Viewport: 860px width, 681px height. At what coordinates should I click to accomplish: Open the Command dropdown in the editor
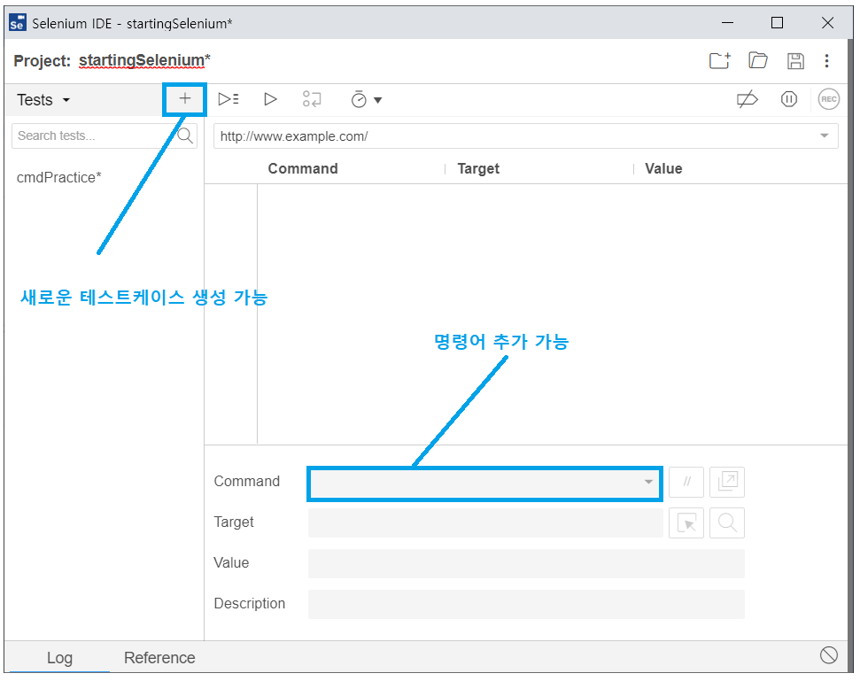484,482
